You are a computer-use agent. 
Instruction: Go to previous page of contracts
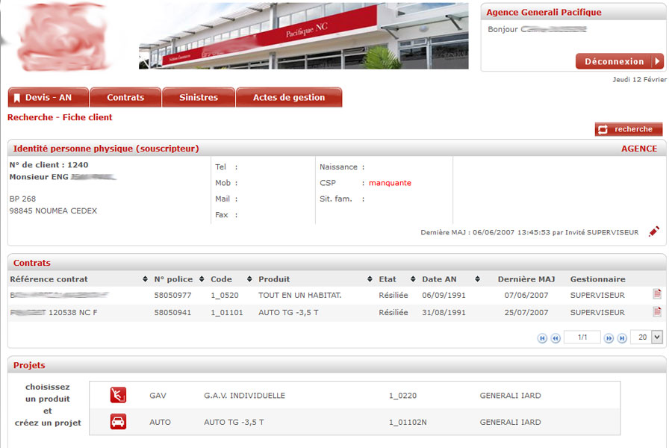(x=556, y=338)
